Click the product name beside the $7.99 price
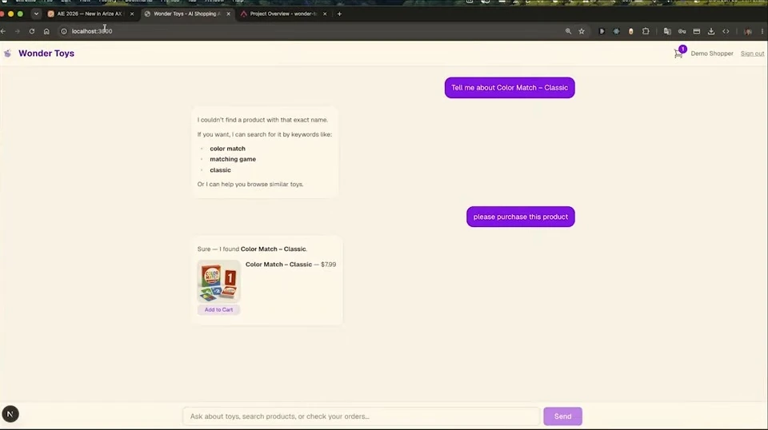768x430 pixels. [278, 265]
